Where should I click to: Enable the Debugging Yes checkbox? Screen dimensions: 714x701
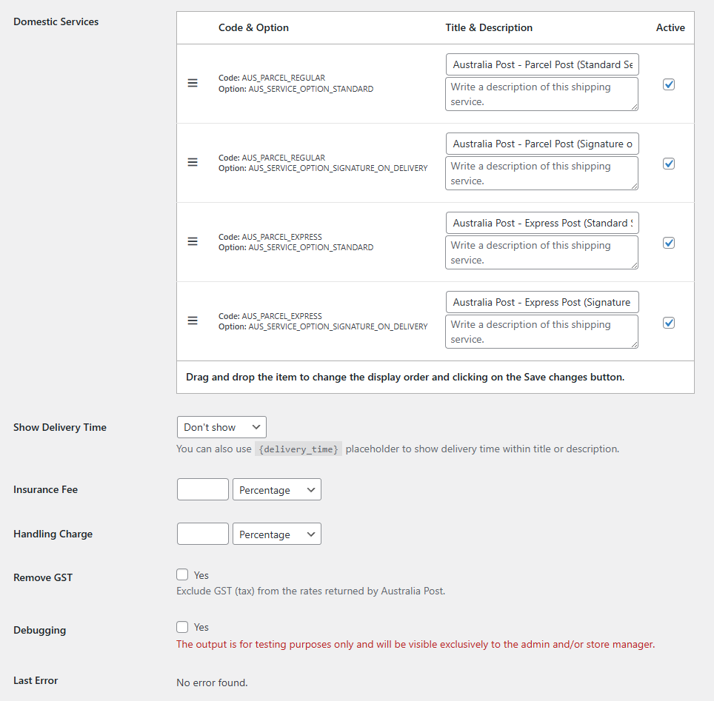click(x=182, y=627)
